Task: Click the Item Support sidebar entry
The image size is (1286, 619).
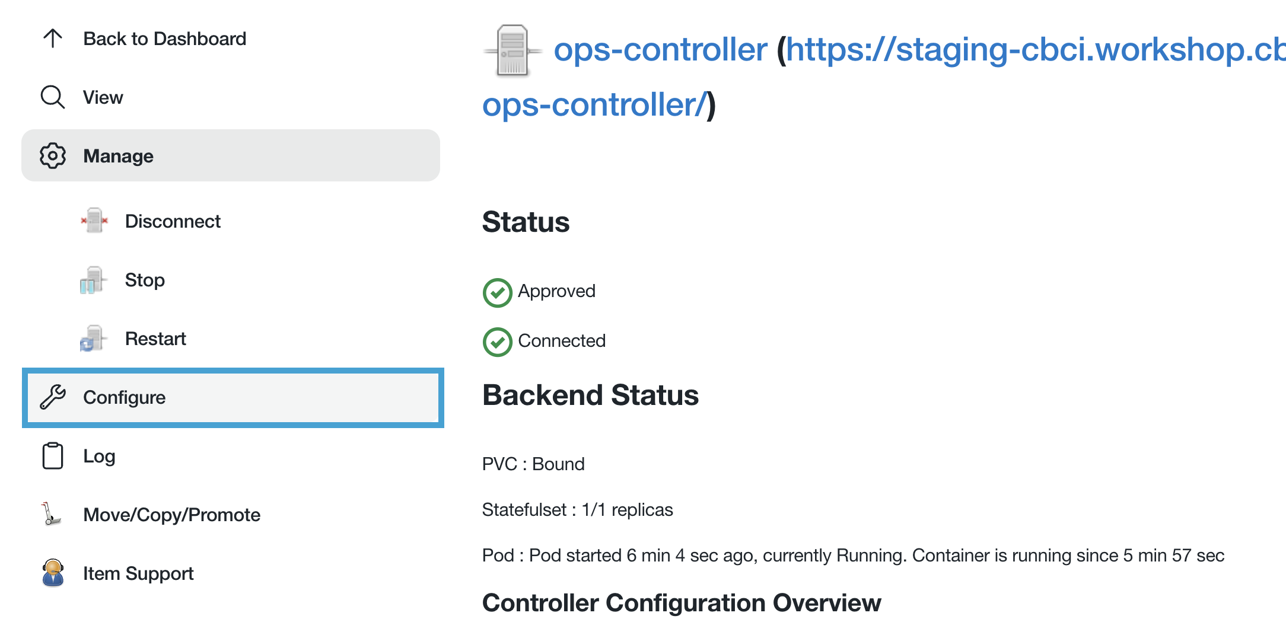Action: click(138, 573)
